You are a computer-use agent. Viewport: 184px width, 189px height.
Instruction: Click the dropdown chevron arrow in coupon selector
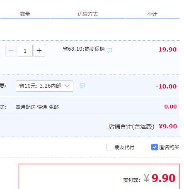[67, 86]
